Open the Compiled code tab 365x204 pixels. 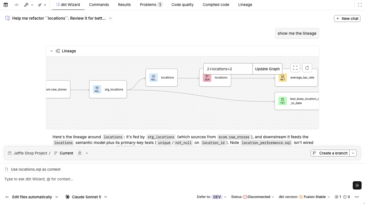[216, 5]
